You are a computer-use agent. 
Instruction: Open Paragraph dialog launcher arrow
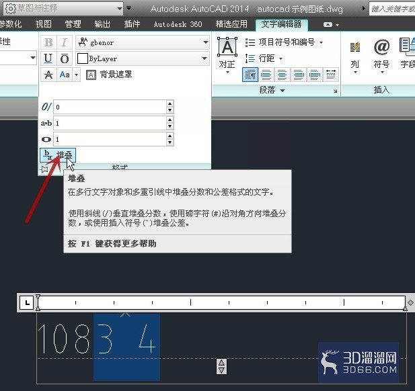pyautogui.click(x=335, y=91)
